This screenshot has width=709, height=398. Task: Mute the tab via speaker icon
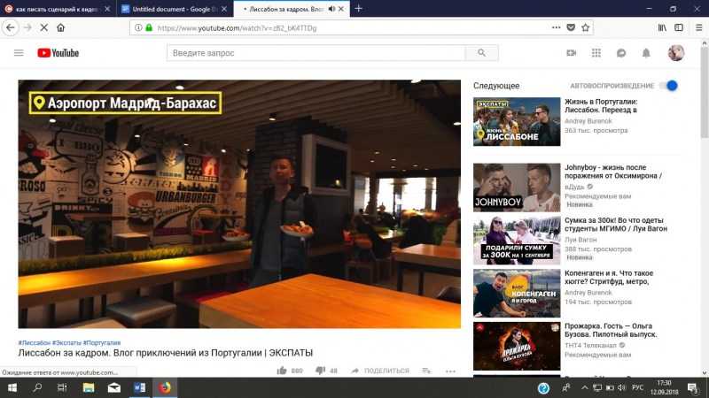pyautogui.click(x=331, y=8)
